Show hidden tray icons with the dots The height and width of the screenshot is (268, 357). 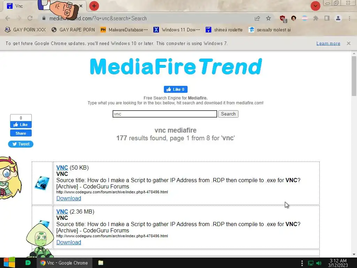302,263
